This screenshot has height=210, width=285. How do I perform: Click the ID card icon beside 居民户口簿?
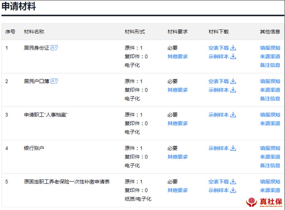[54, 81]
